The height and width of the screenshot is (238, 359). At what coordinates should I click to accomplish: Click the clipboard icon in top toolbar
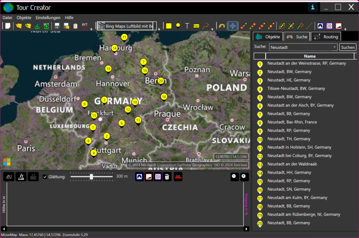click(x=75, y=26)
